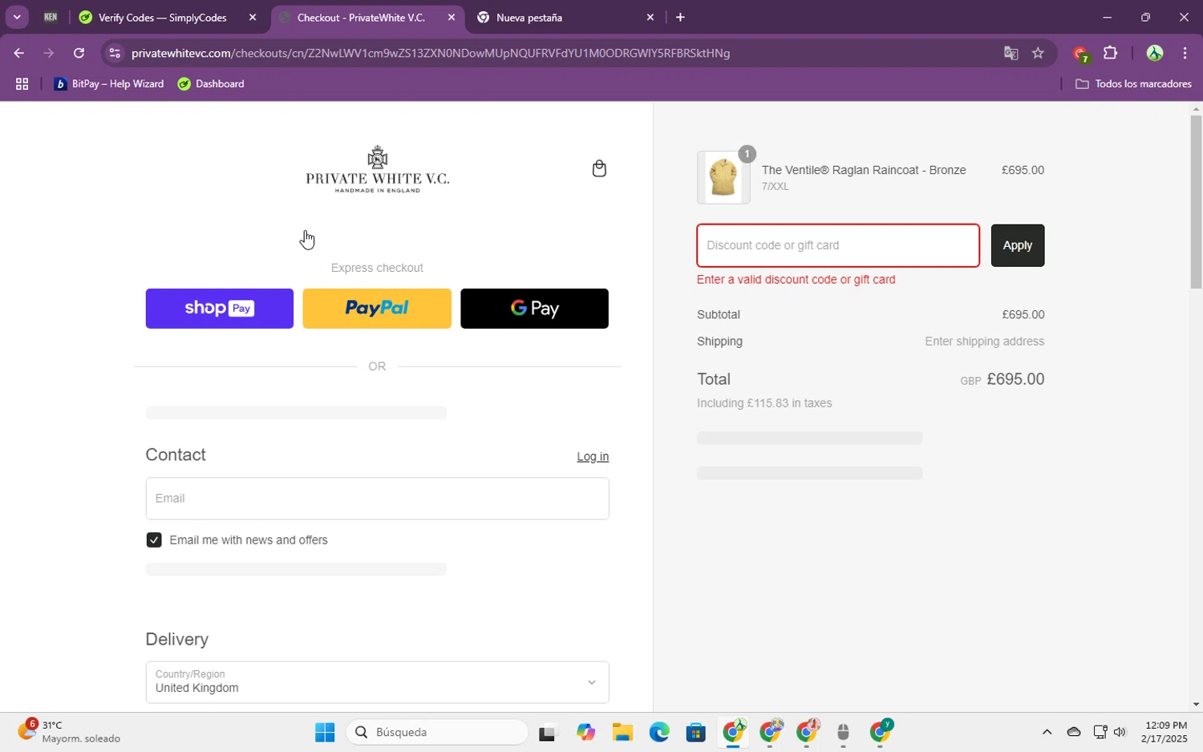Open the Extensions puzzle menu

[x=1111, y=54]
